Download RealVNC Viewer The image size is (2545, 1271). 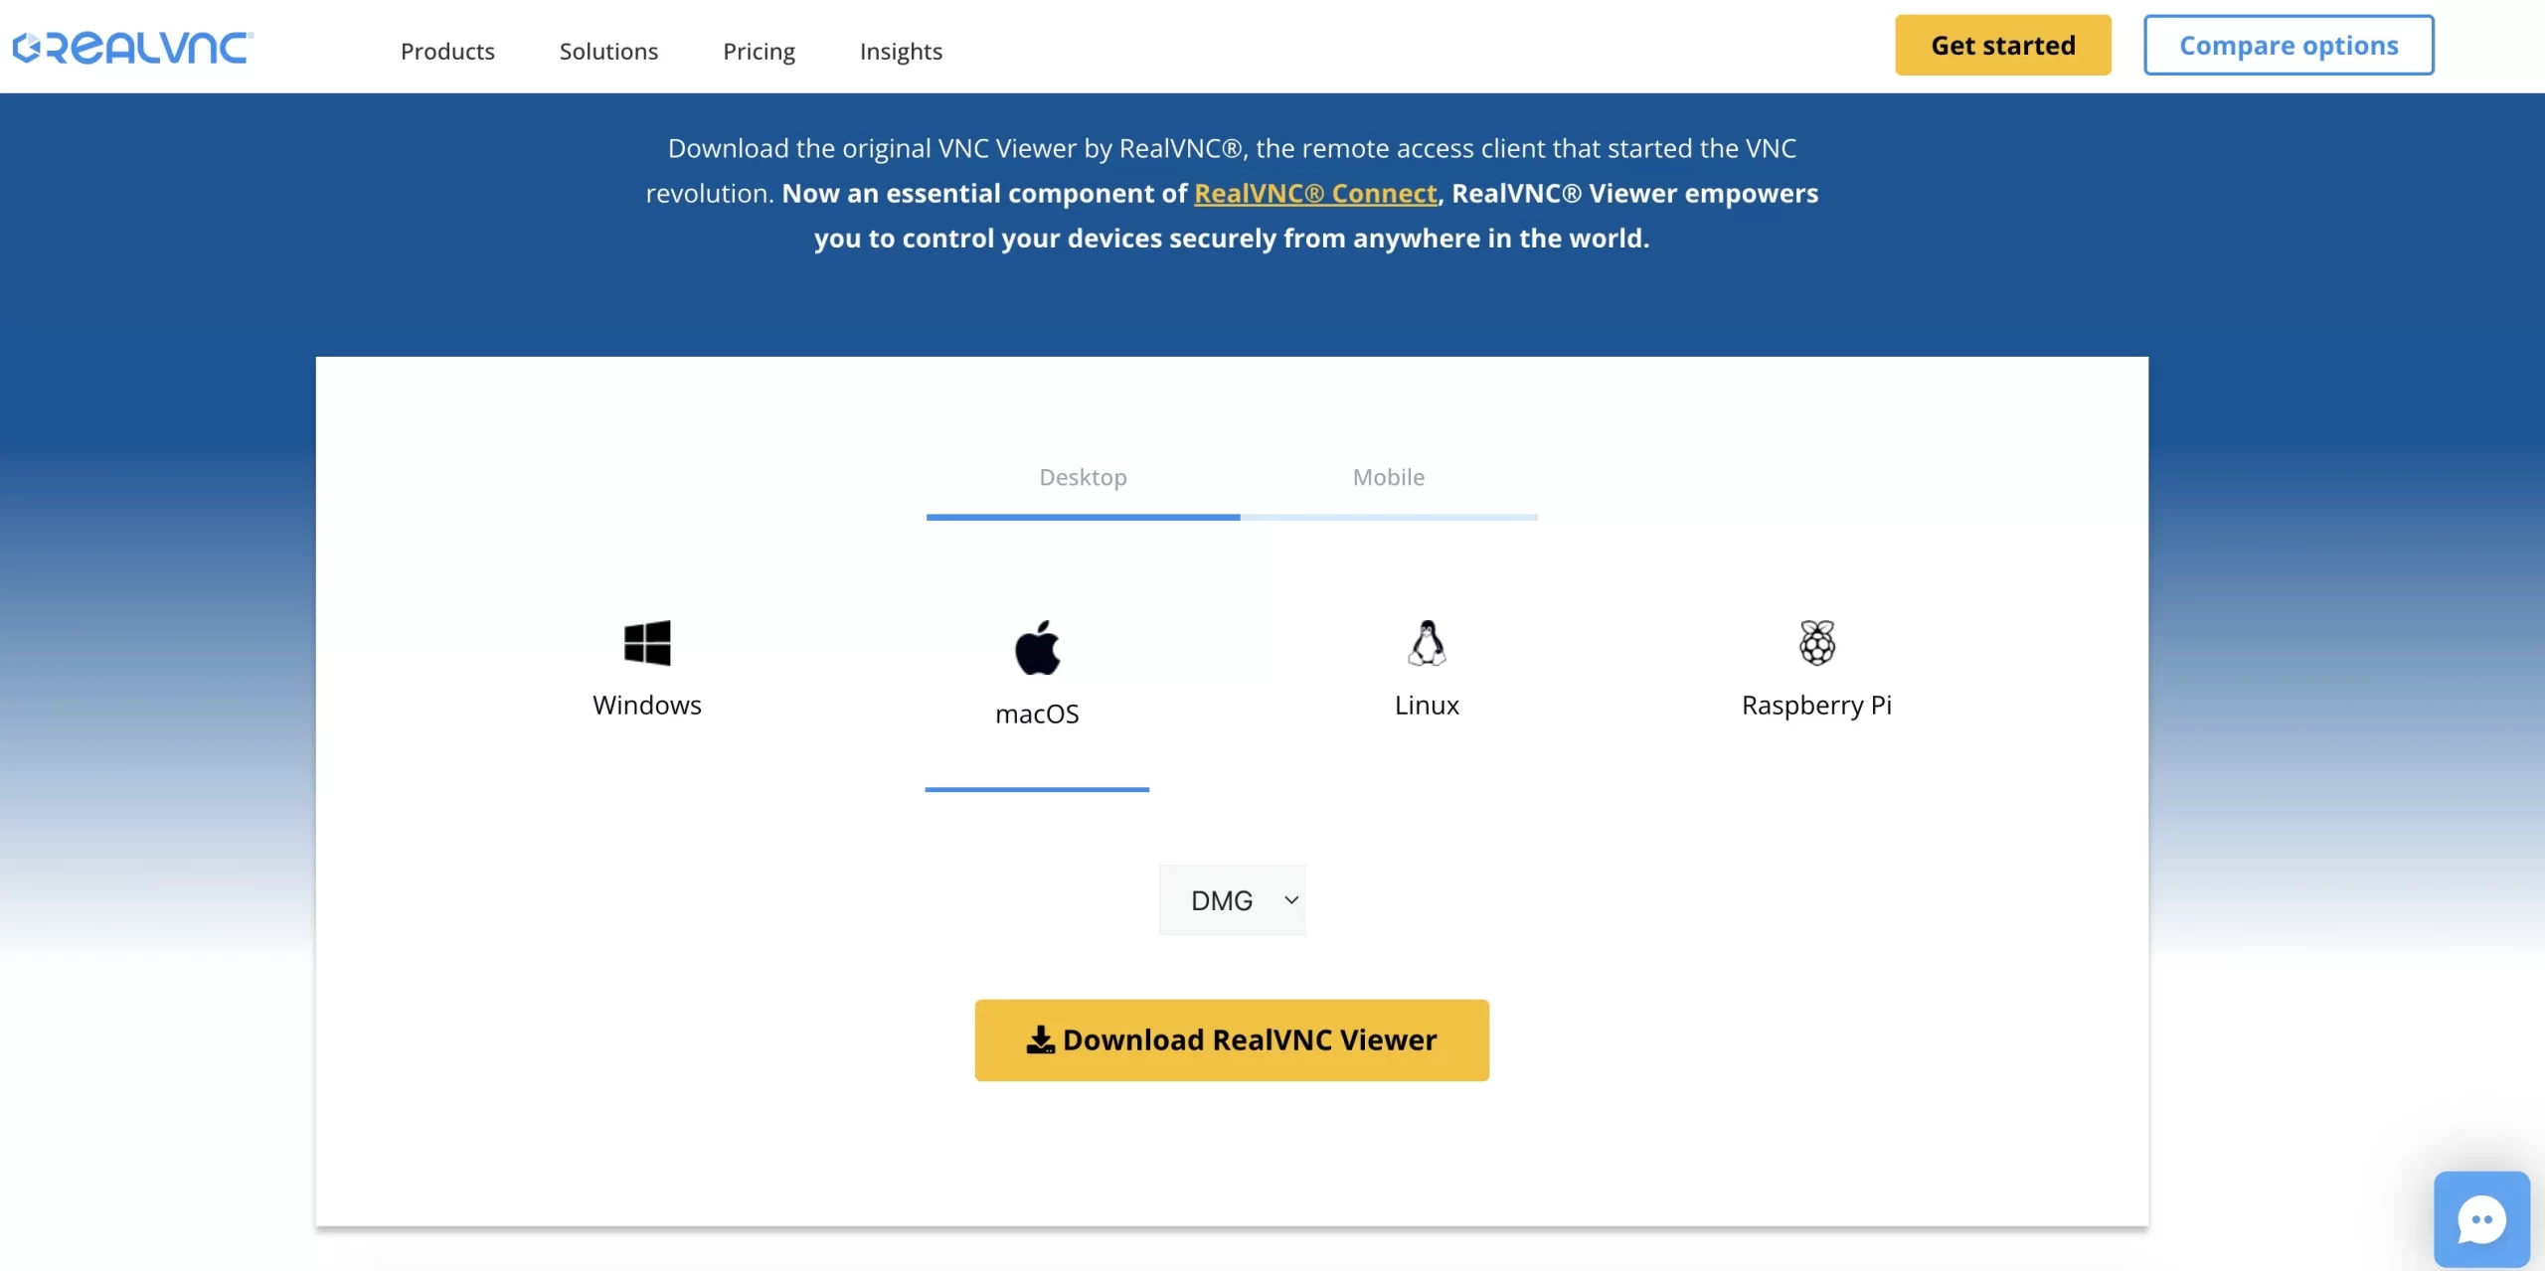[1232, 1040]
